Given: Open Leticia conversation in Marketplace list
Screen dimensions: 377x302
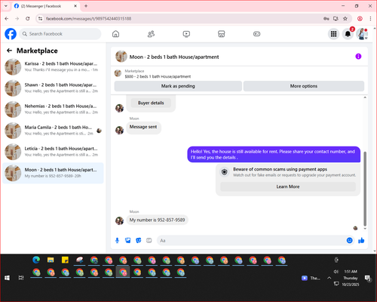Looking at the screenshot, I should click(x=53, y=152).
